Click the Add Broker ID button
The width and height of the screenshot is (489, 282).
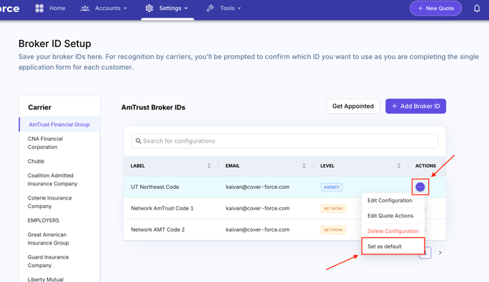tap(416, 107)
